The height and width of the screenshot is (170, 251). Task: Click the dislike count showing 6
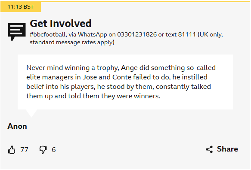(x=54, y=150)
